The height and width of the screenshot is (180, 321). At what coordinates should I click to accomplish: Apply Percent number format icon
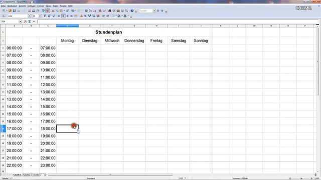click(85, 16)
